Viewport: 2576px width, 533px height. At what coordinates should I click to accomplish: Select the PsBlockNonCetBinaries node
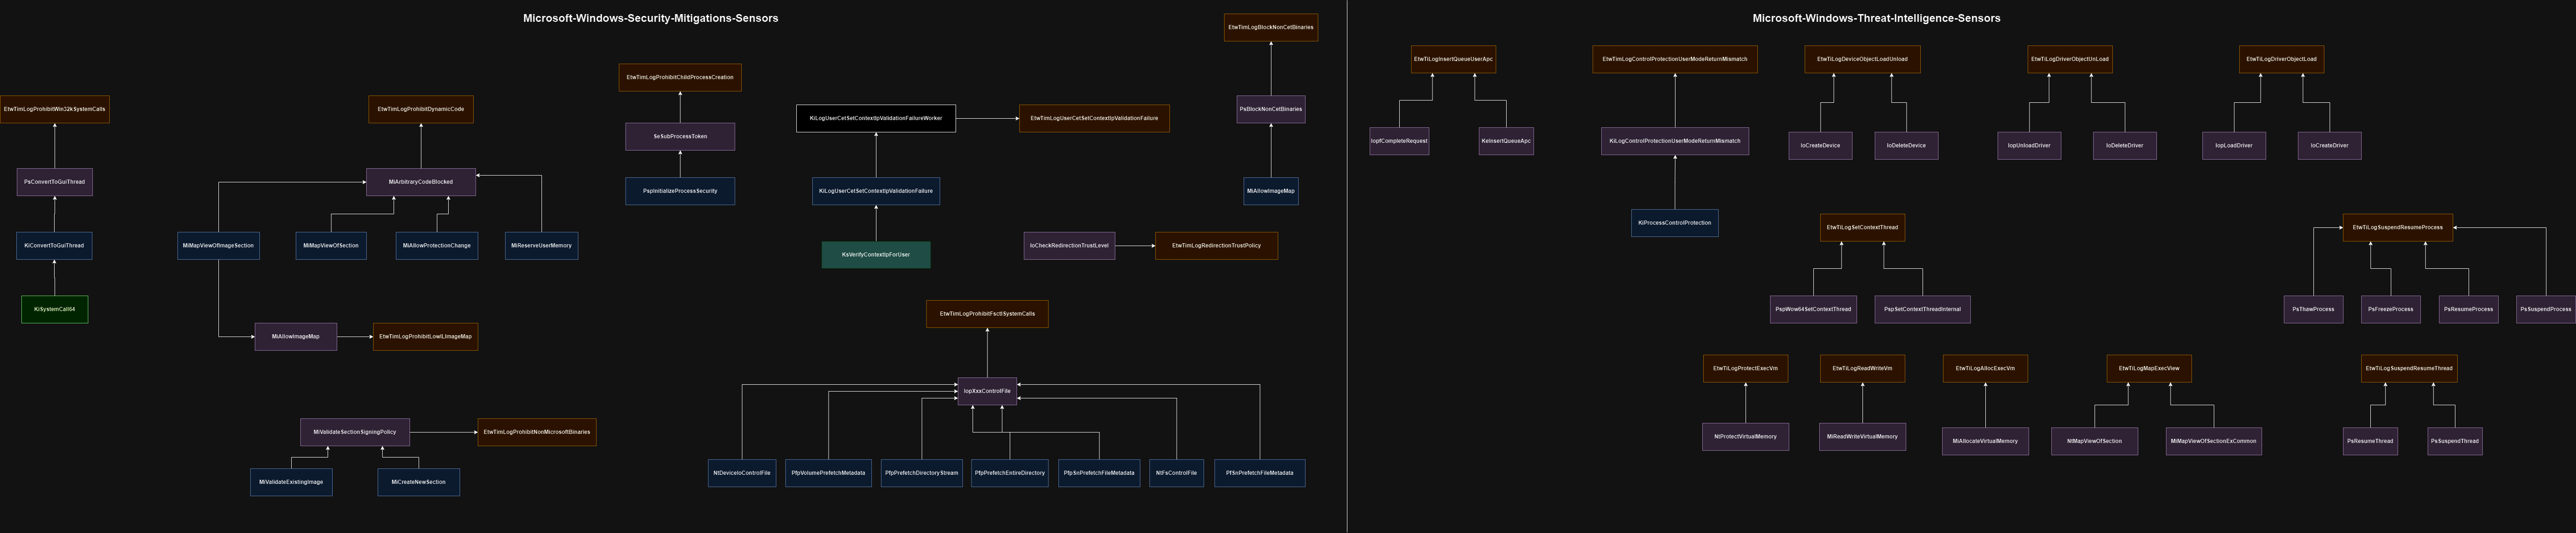[x=1271, y=109]
